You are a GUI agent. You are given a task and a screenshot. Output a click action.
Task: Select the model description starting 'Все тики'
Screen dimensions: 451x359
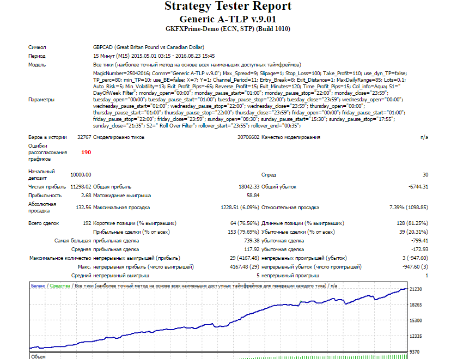[197, 65]
